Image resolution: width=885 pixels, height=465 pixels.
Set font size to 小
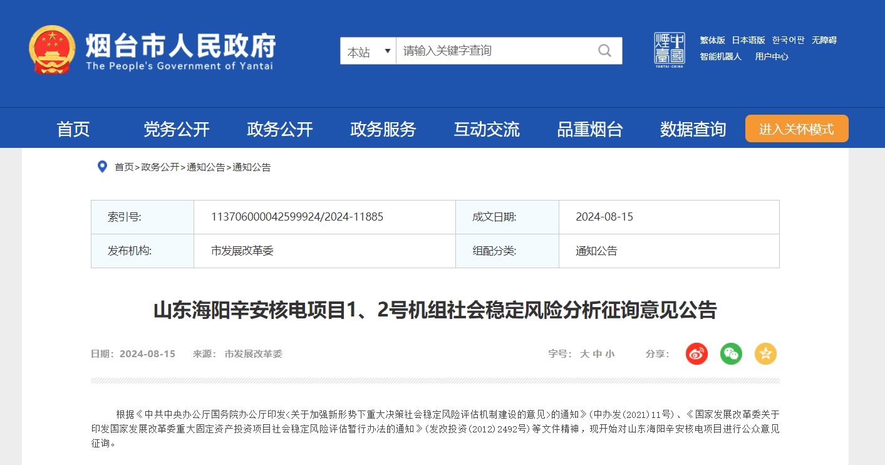(x=610, y=354)
